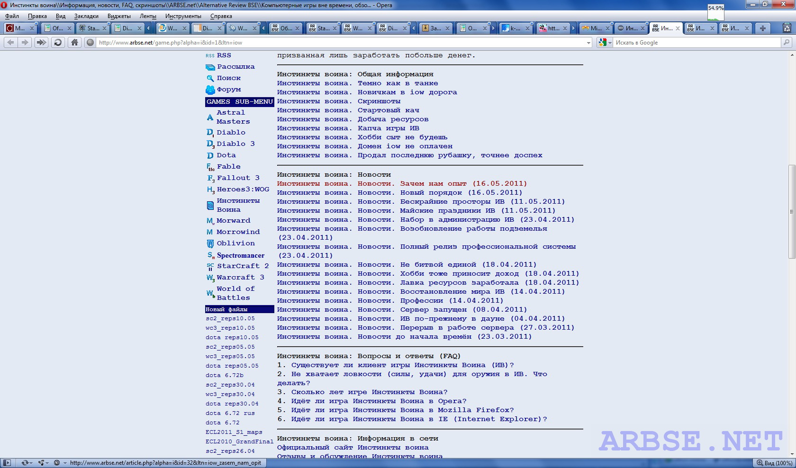The image size is (796, 468).
Task: Open the Файл menu
Action: (12, 16)
